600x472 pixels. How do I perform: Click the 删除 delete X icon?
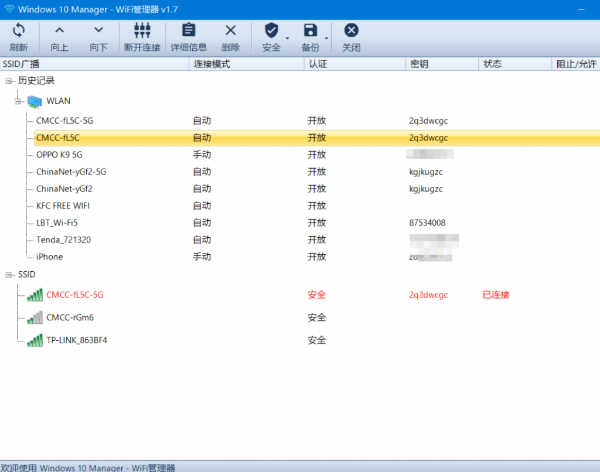230,30
